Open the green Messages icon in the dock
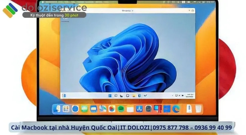The height and width of the screenshot is (135, 246). (x=84, y=109)
